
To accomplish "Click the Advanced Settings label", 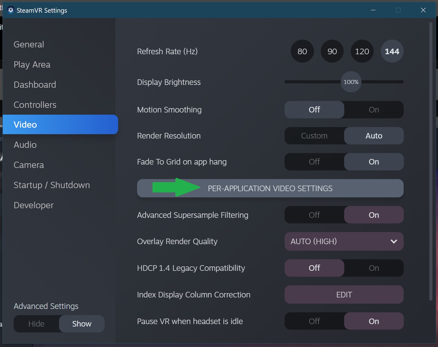I will (x=46, y=306).
